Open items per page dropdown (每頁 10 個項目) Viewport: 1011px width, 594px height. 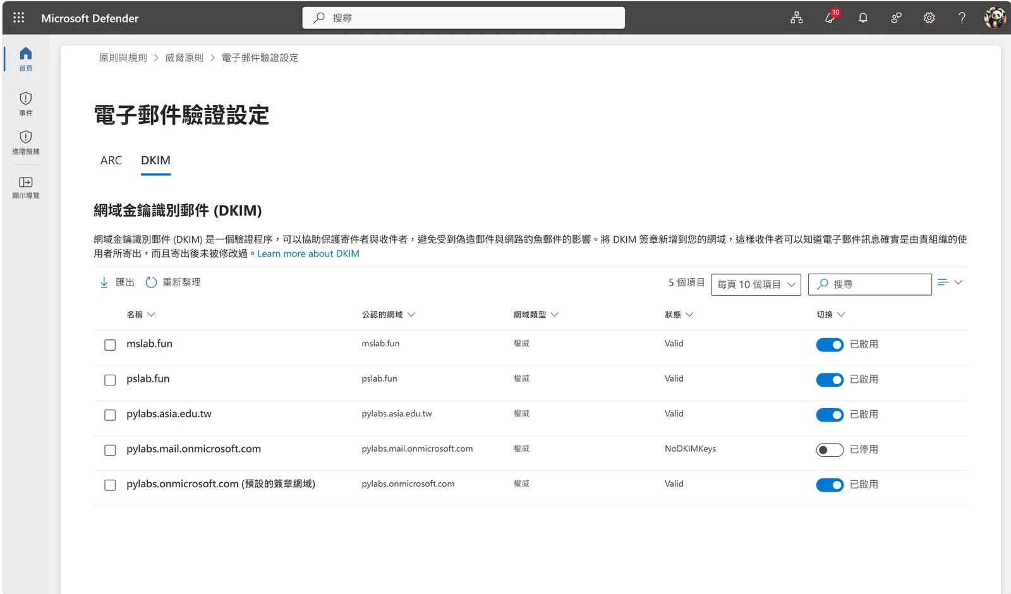[756, 284]
